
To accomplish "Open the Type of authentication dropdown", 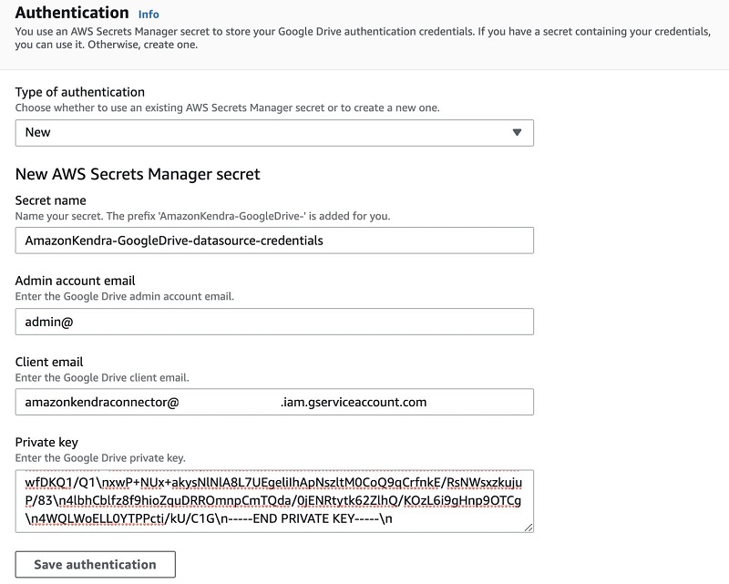I will click(x=274, y=132).
